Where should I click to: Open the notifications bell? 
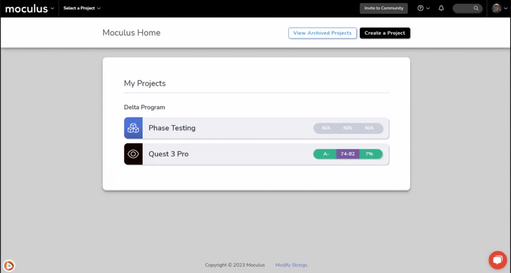pos(441,8)
